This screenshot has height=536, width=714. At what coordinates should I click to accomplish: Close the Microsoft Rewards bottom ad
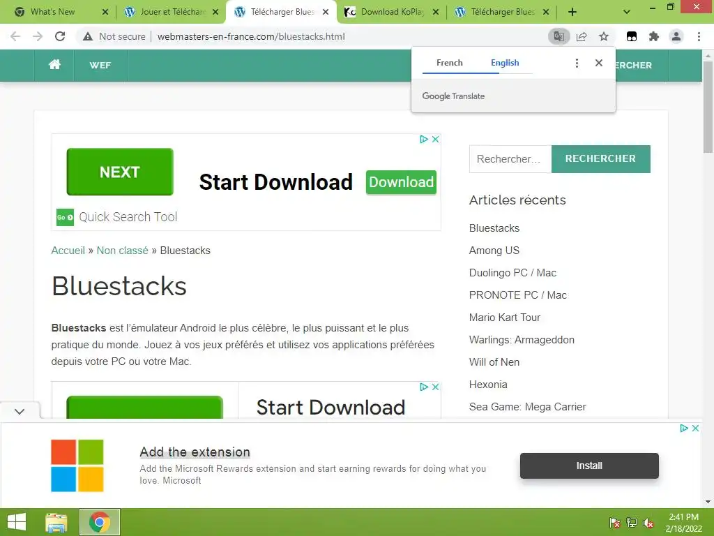(x=695, y=428)
